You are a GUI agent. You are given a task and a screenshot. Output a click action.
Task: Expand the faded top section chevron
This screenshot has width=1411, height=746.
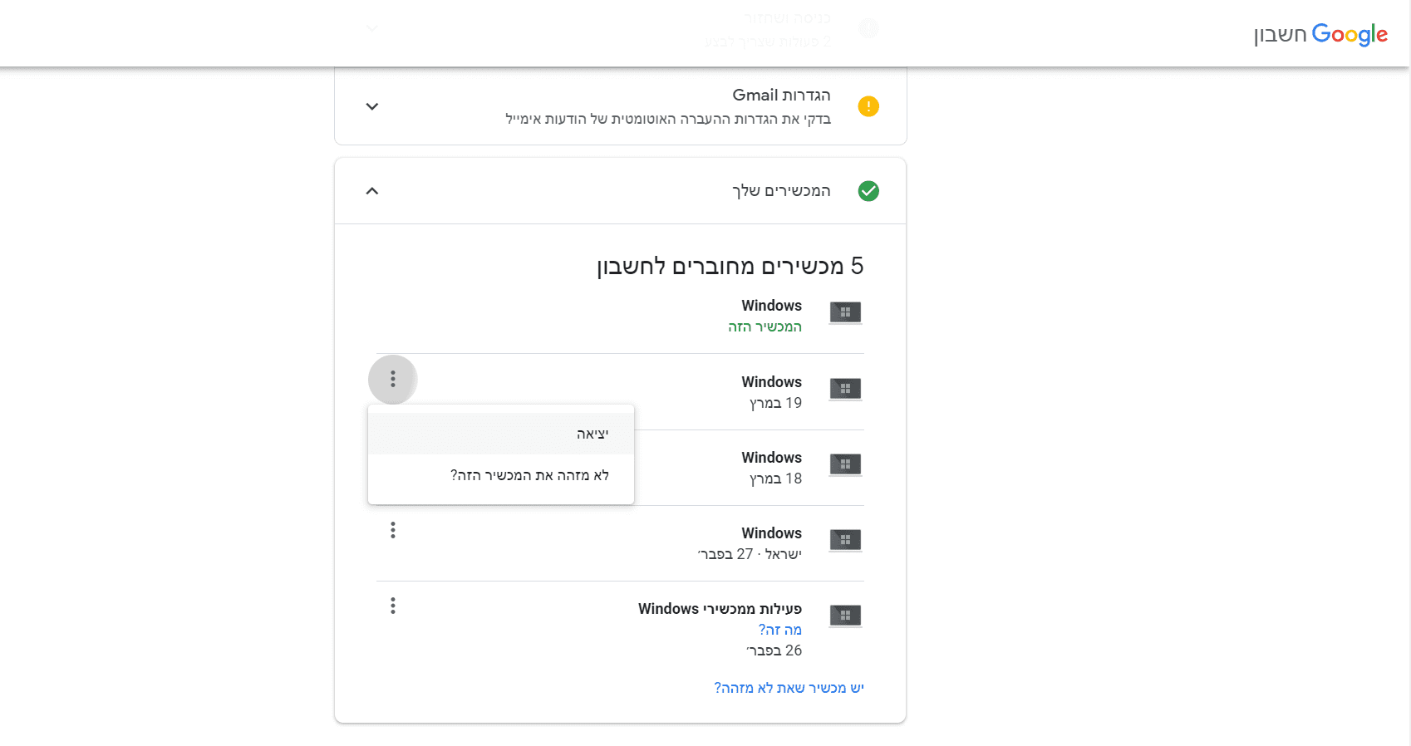point(372,28)
